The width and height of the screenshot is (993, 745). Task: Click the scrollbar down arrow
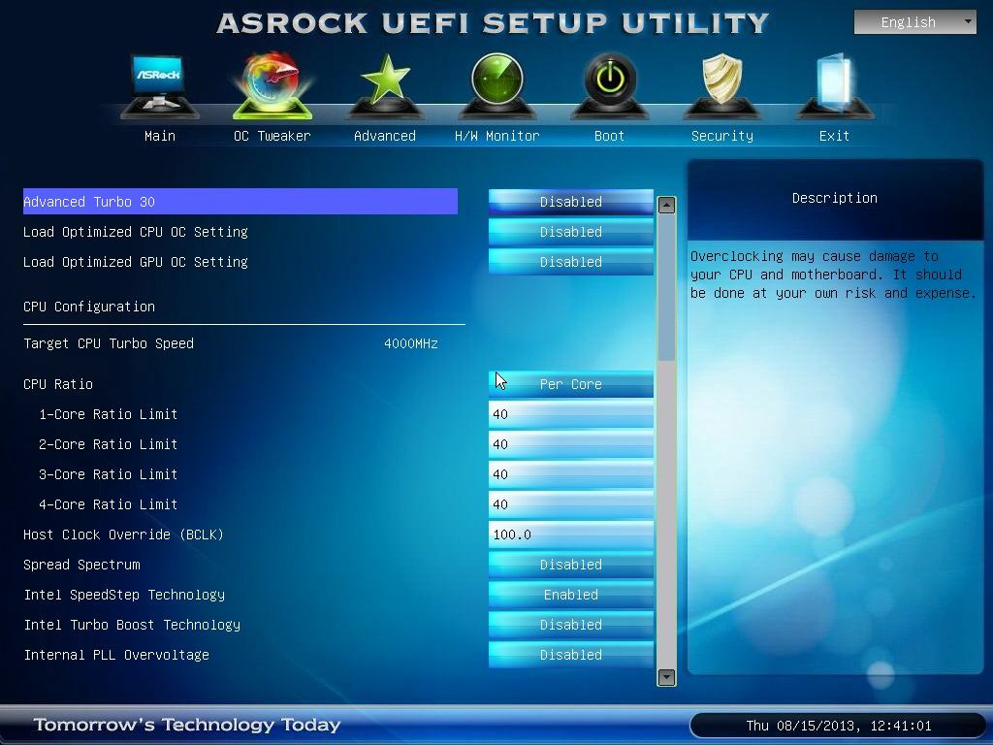pos(667,677)
